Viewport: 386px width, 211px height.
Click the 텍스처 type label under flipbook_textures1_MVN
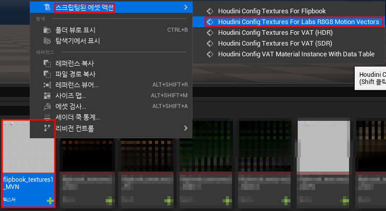pyautogui.click(x=9, y=199)
